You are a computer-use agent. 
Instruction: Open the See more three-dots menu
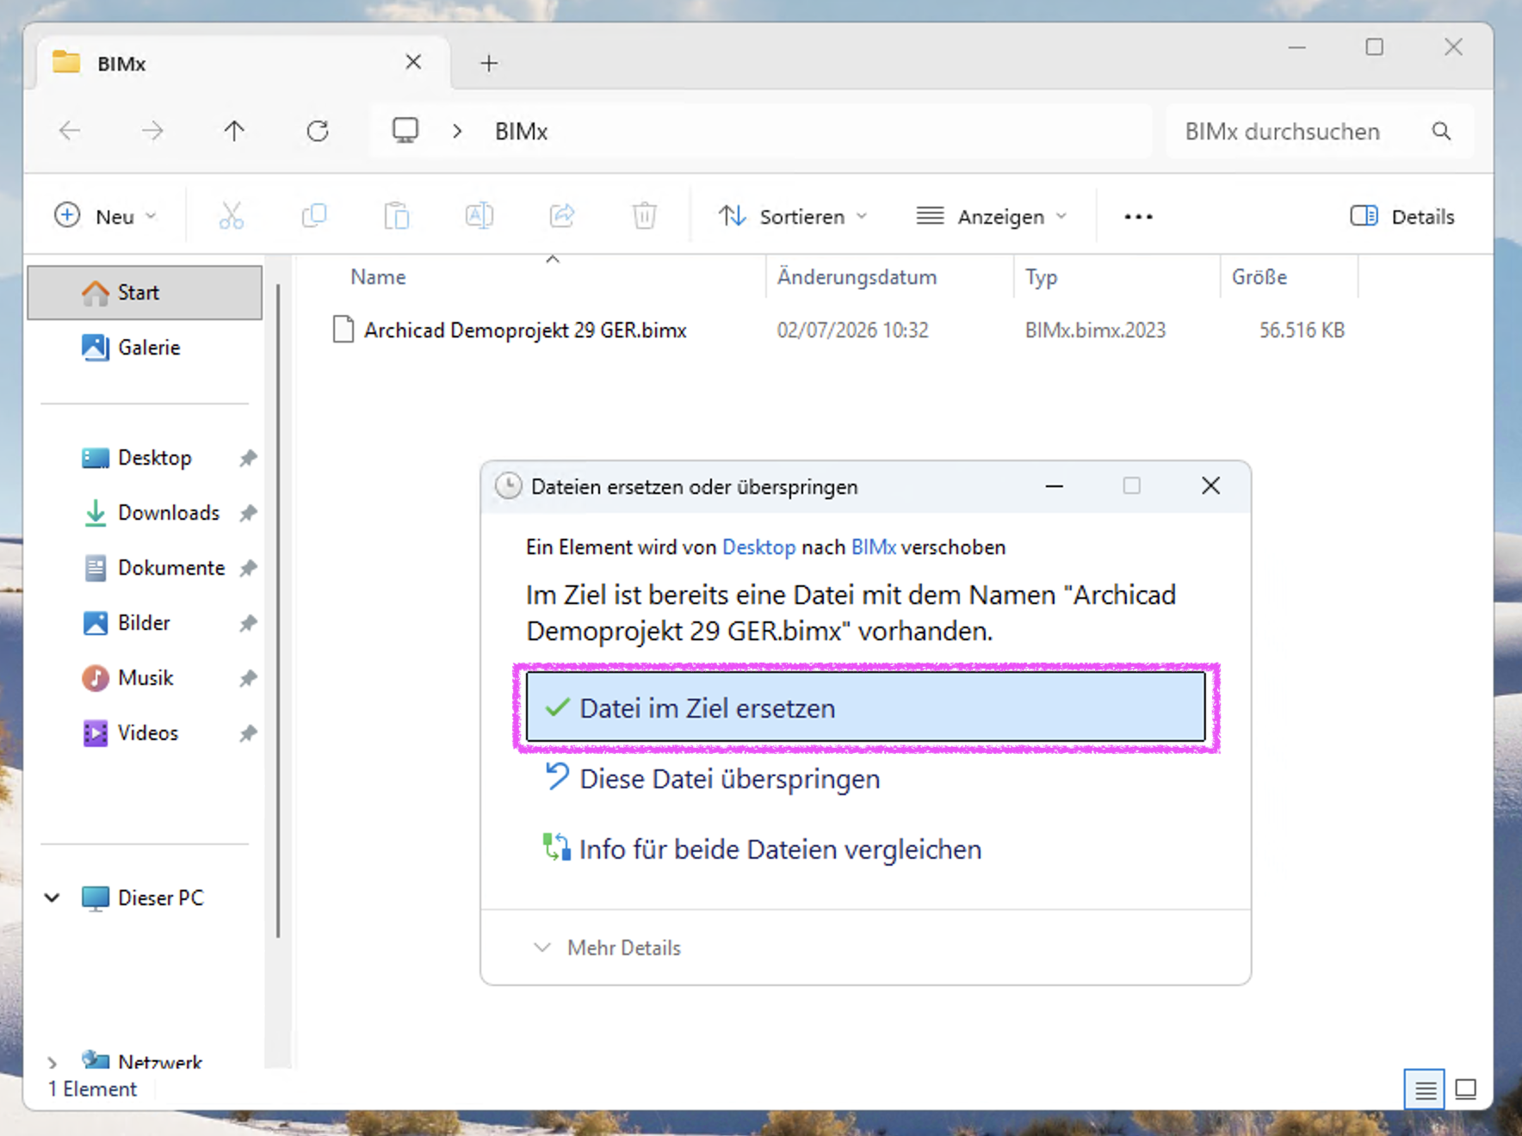pyautogui.click(x=1138, y=217)
